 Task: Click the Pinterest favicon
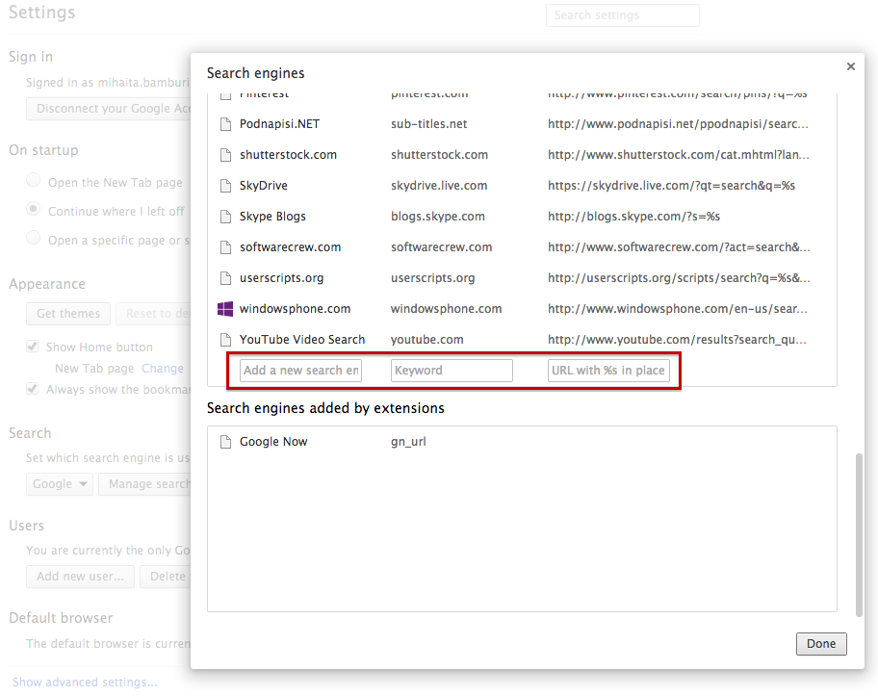coord(225,92)
